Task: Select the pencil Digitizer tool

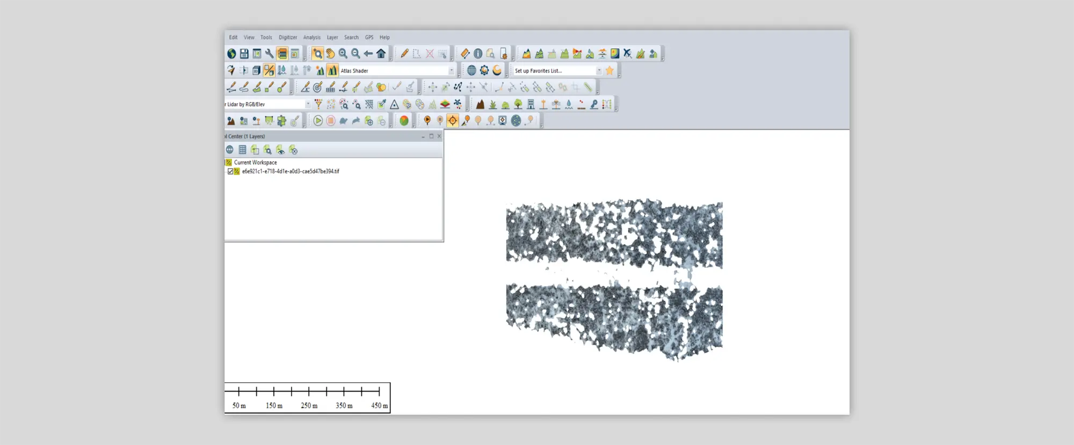Action: tap(404, 54)
